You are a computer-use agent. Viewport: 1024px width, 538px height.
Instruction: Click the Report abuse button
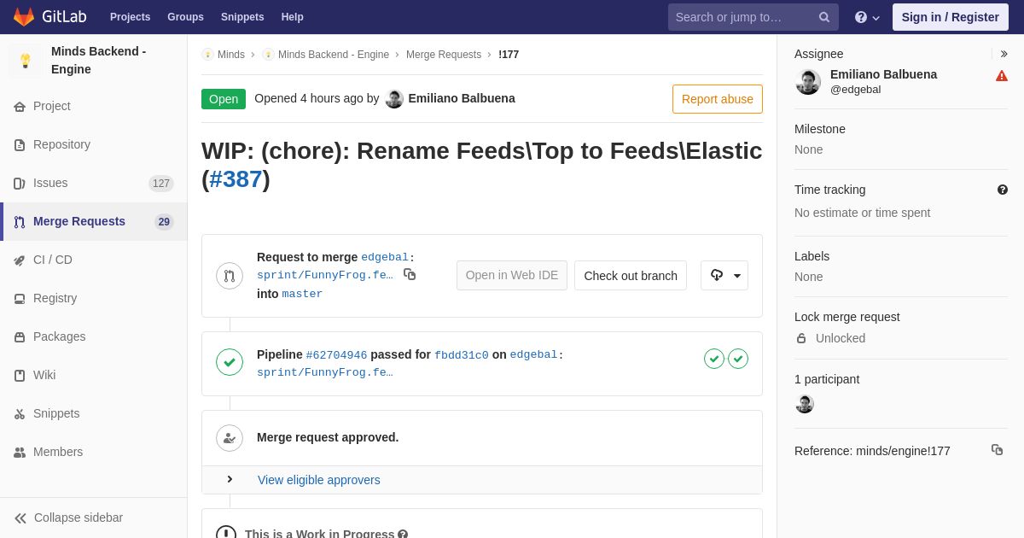(x=718, y=99)
